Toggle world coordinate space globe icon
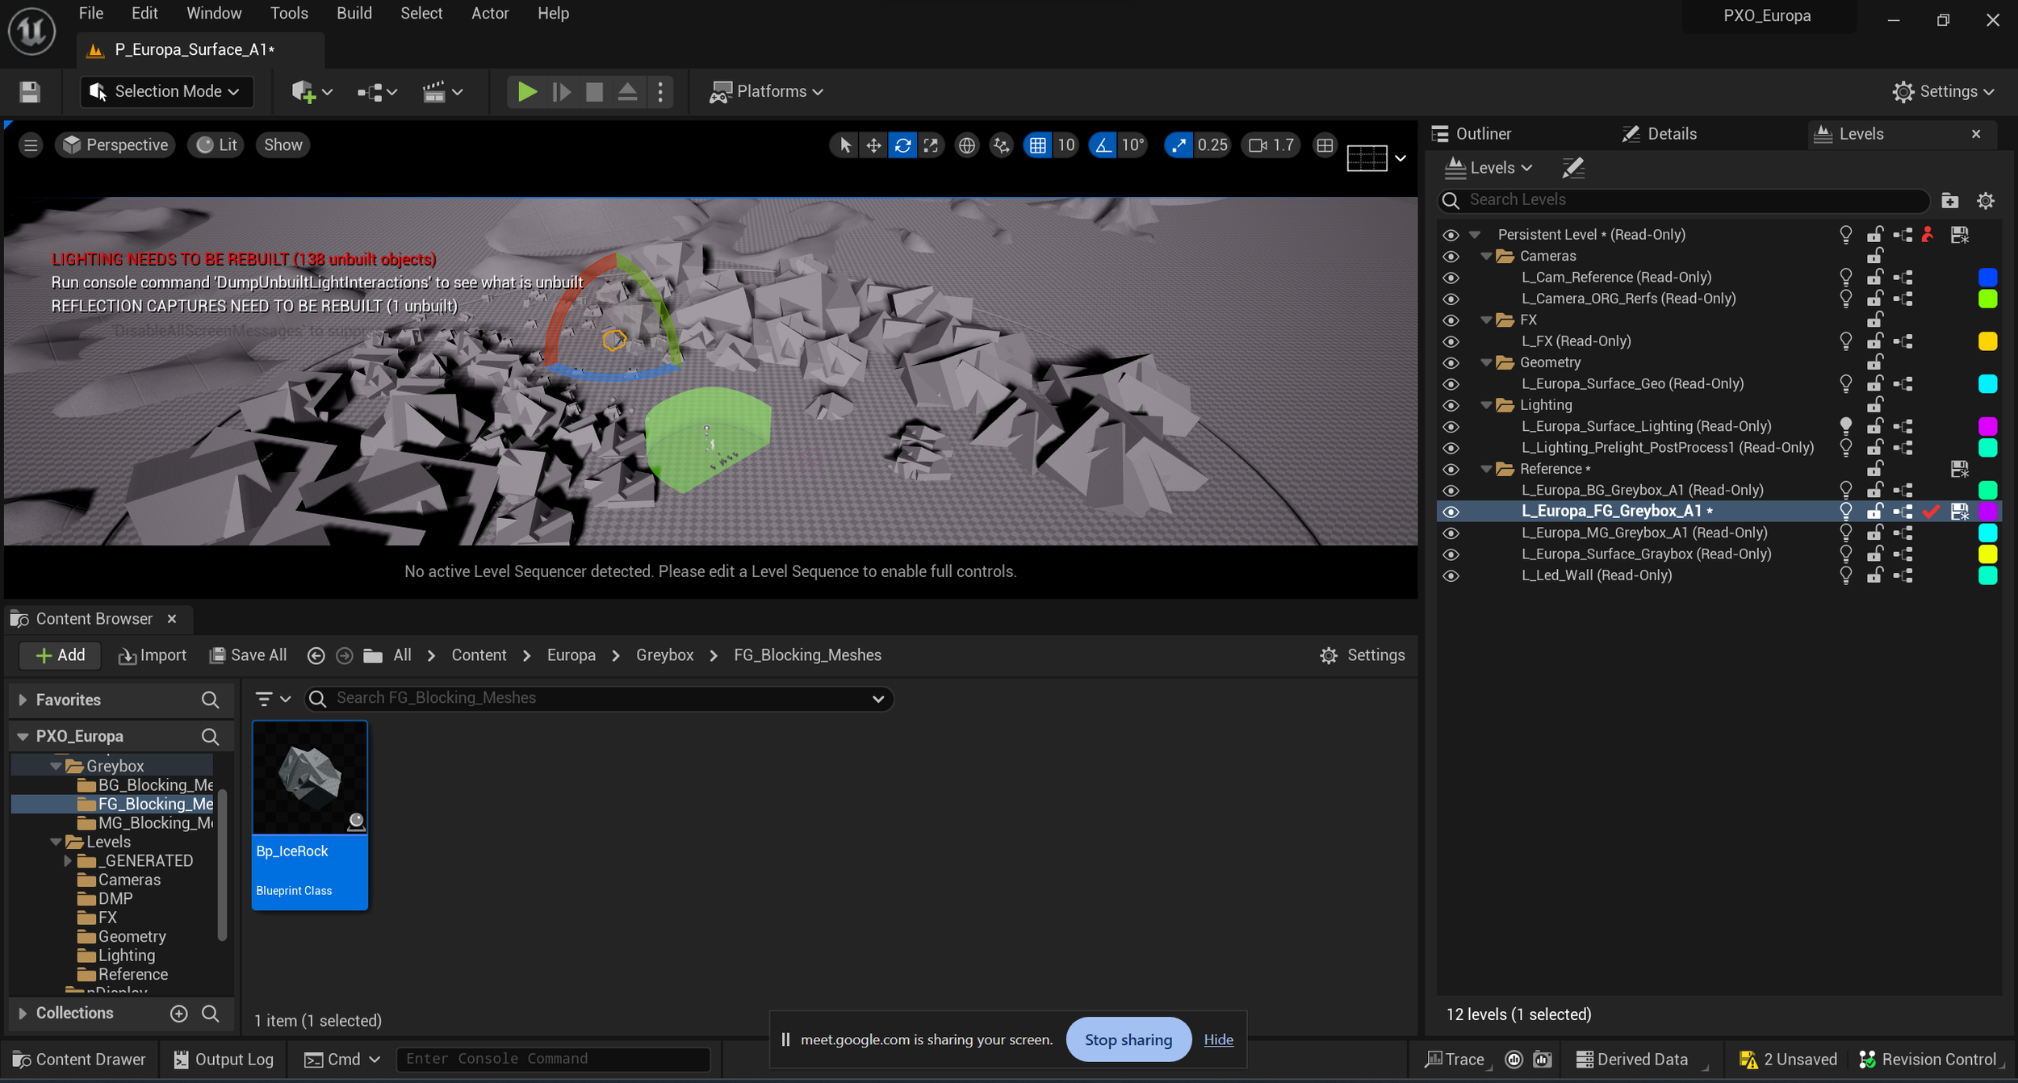Viewport: 2018px width, 1083px height. click(x=966, y=145)
